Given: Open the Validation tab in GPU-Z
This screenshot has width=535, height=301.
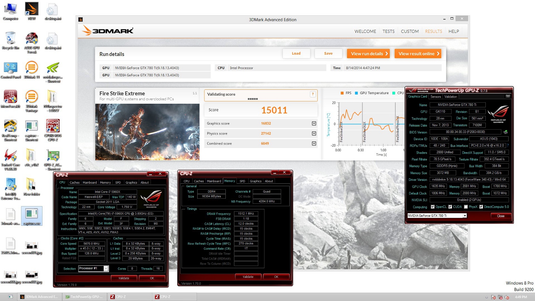Looking at the screenshot, I should pyautogui.click(x=450, y=97).
